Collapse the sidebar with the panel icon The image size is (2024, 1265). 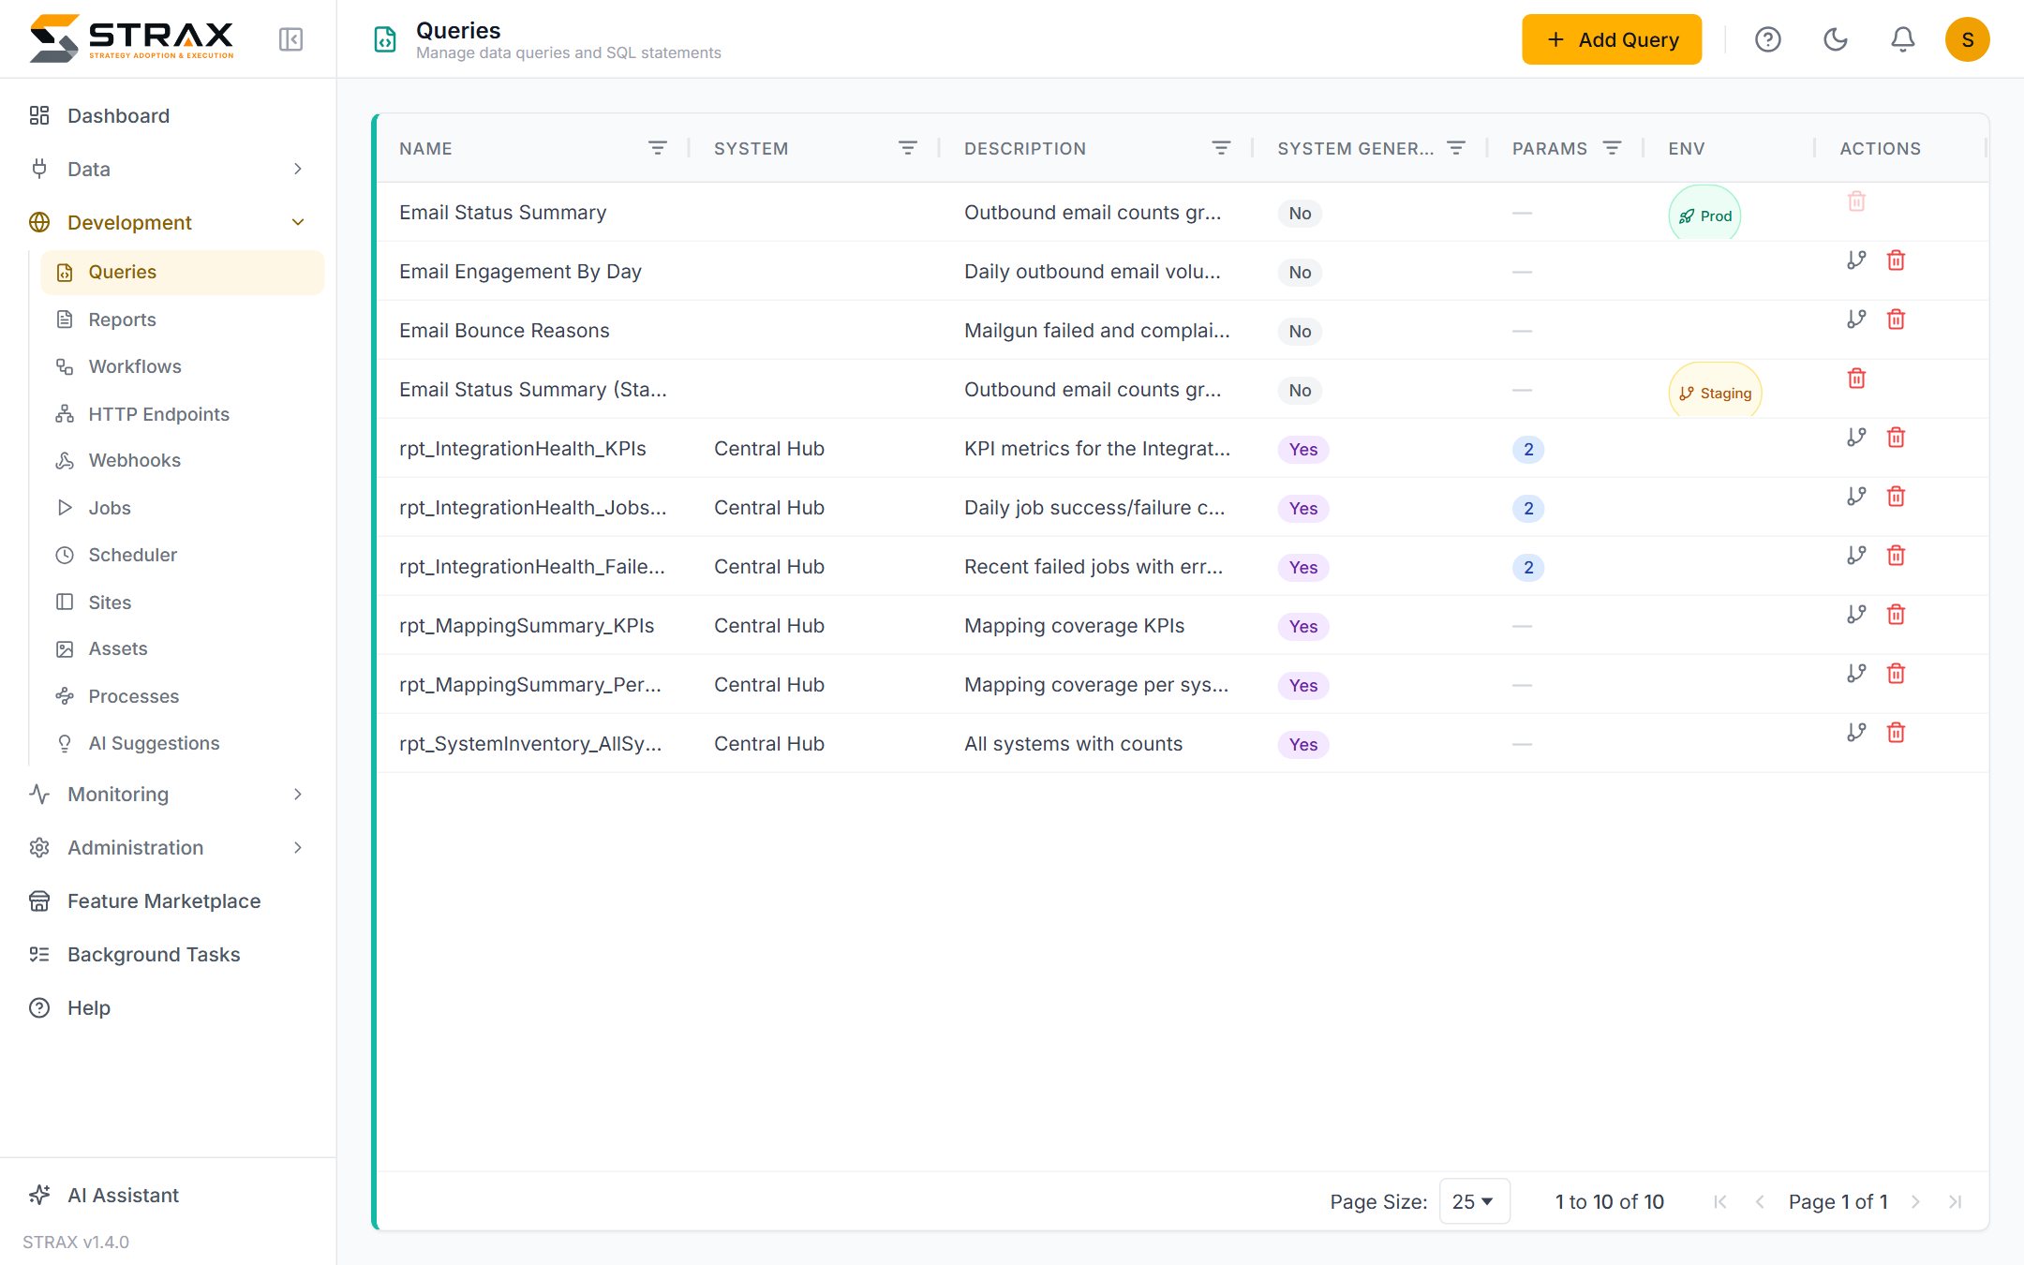pos(290,39)
